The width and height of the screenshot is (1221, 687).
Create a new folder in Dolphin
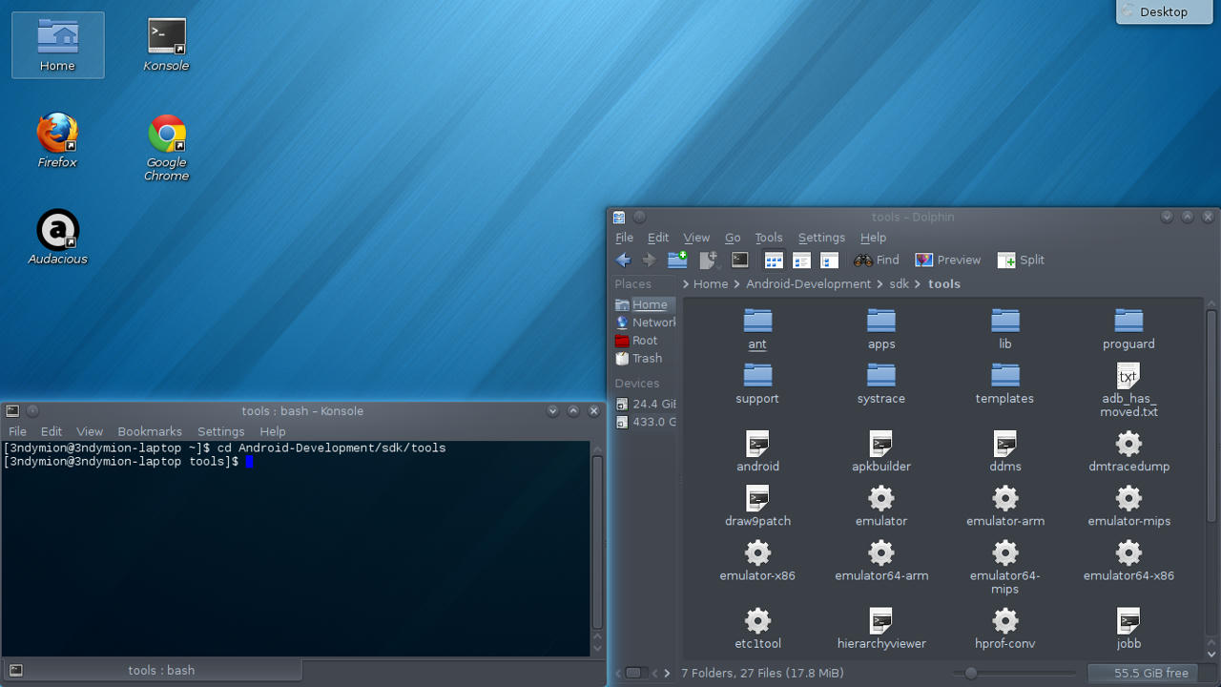(x=677, y=260)
